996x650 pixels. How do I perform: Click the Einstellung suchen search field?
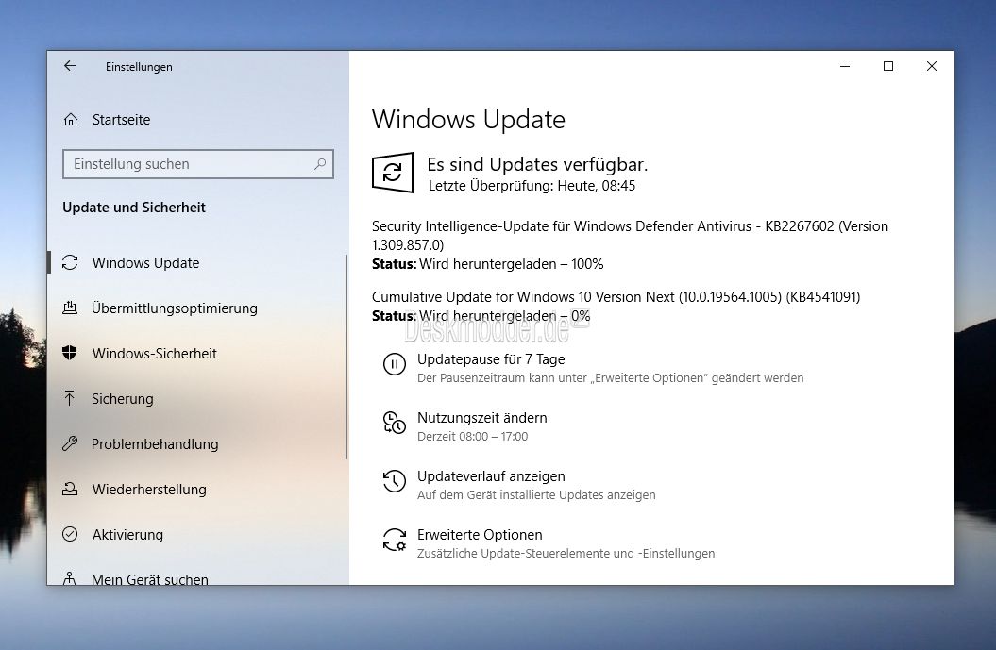(x=198, y=164)
